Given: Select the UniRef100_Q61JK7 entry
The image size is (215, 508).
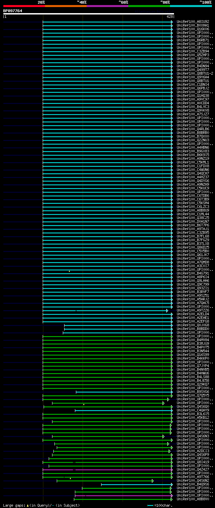Looking at the screenshot, I should [x=193, y=255].
